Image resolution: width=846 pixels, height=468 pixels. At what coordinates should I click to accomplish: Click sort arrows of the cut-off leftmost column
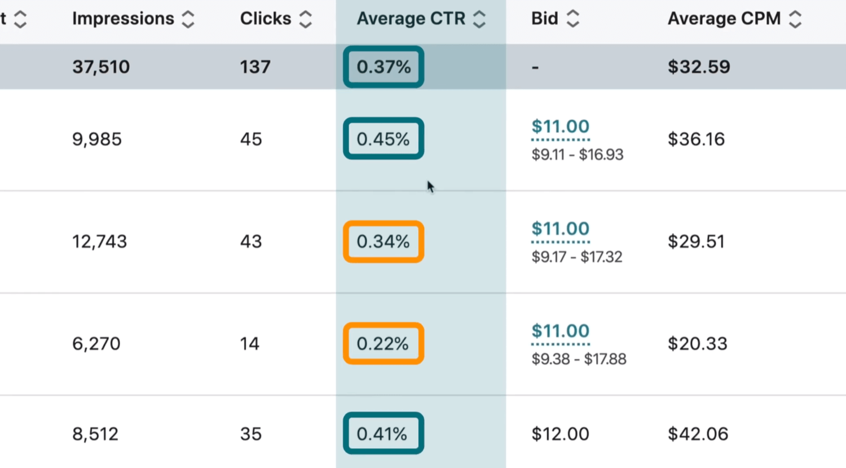[x=20, y=19]
